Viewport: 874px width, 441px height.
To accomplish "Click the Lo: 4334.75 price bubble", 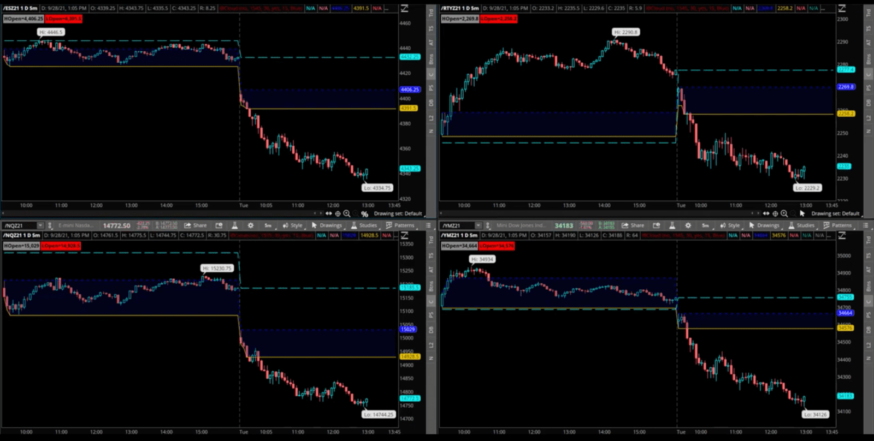I will click(377, 188).
